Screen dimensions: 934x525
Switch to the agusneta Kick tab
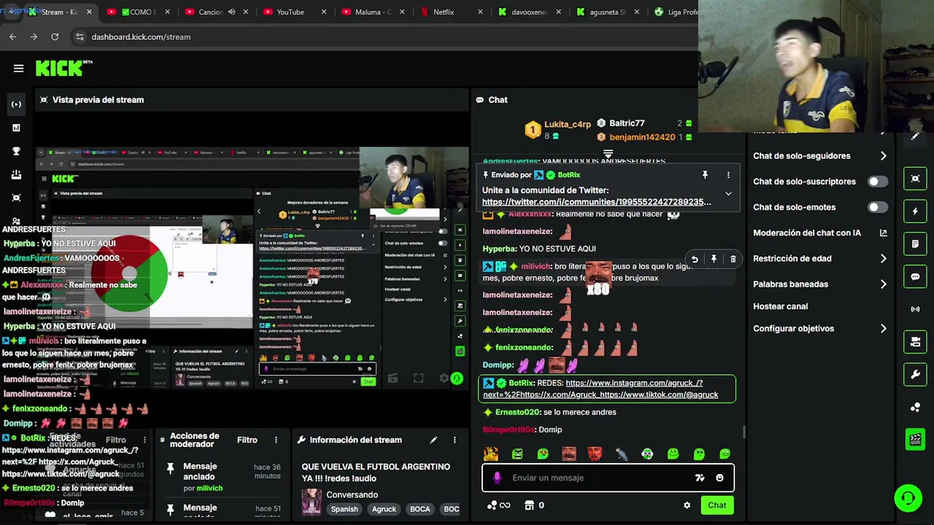pyautogui.click(x=607, y=12)
